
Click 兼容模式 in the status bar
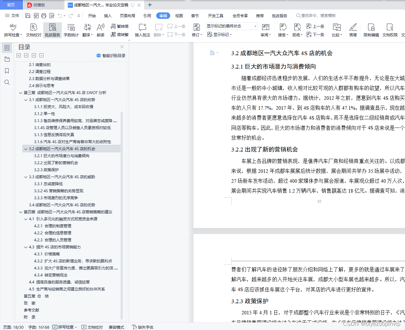tap(116, 327)
